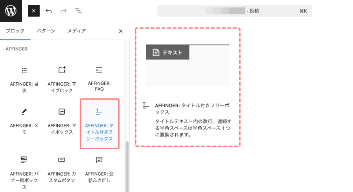The image size is (353, 192).
Task: Switch to the ブロック tab
Action: pos(15,31)
